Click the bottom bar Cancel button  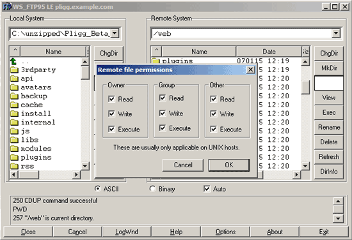[x=77, y=232]
